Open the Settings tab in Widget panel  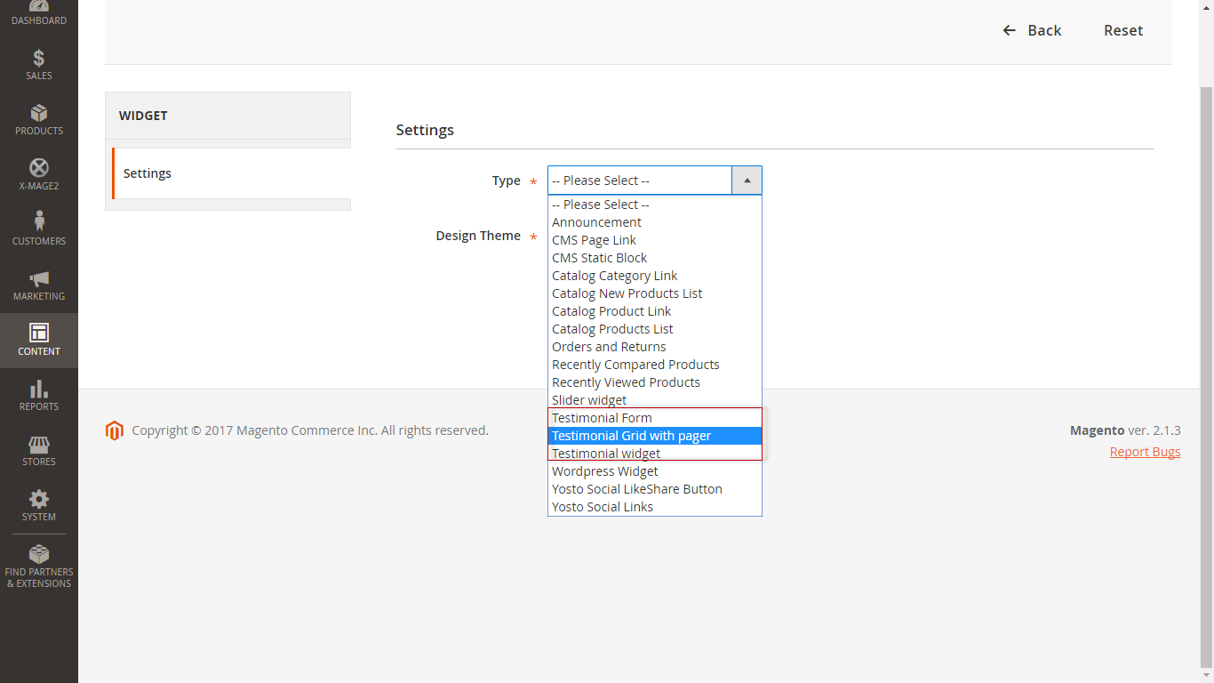148,173
